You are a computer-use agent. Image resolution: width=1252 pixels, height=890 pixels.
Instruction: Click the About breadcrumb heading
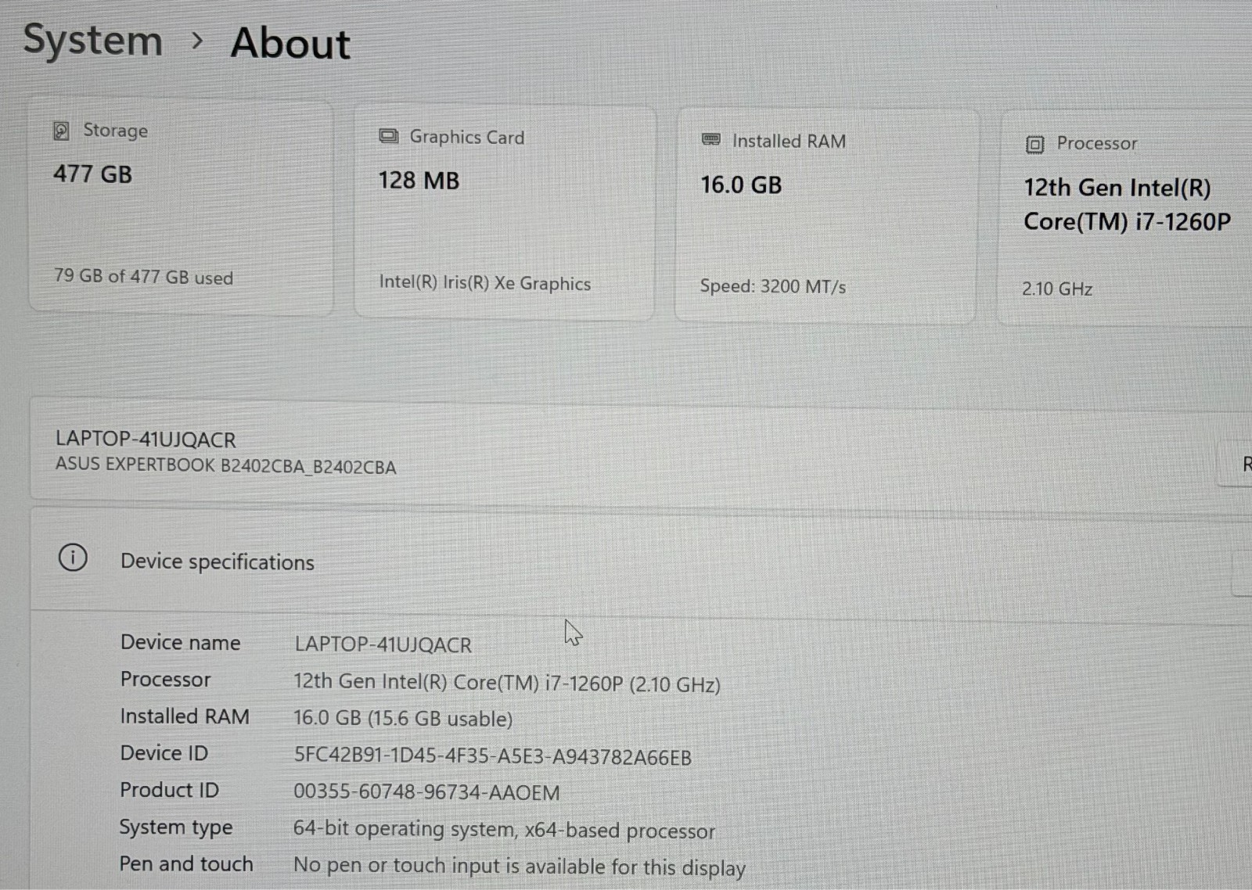click(290, 43)
